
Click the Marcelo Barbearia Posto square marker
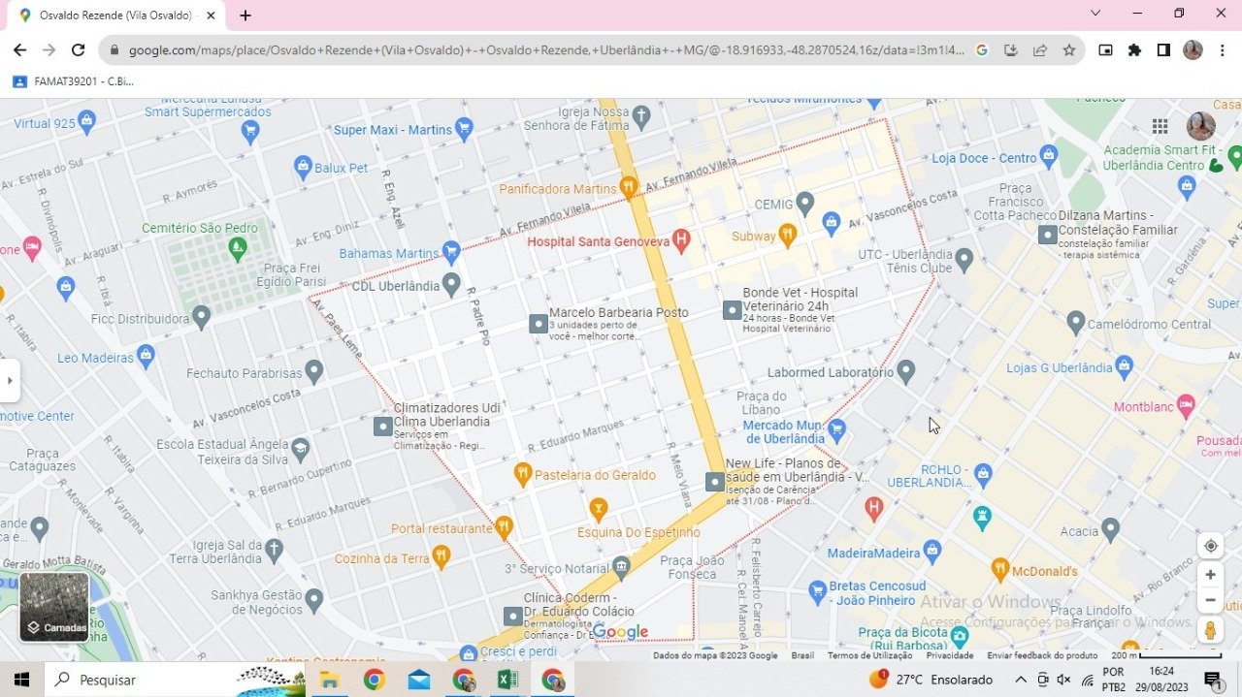(539, 324)
